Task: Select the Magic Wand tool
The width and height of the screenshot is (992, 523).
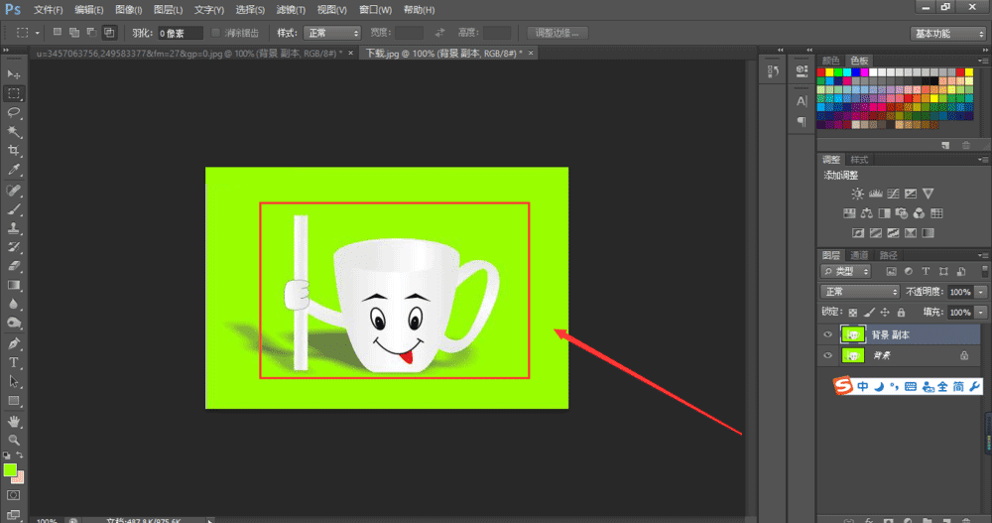Action: [x=14, y=131]
